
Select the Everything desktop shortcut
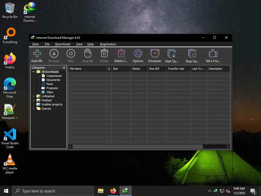click(x=10, y=36)
